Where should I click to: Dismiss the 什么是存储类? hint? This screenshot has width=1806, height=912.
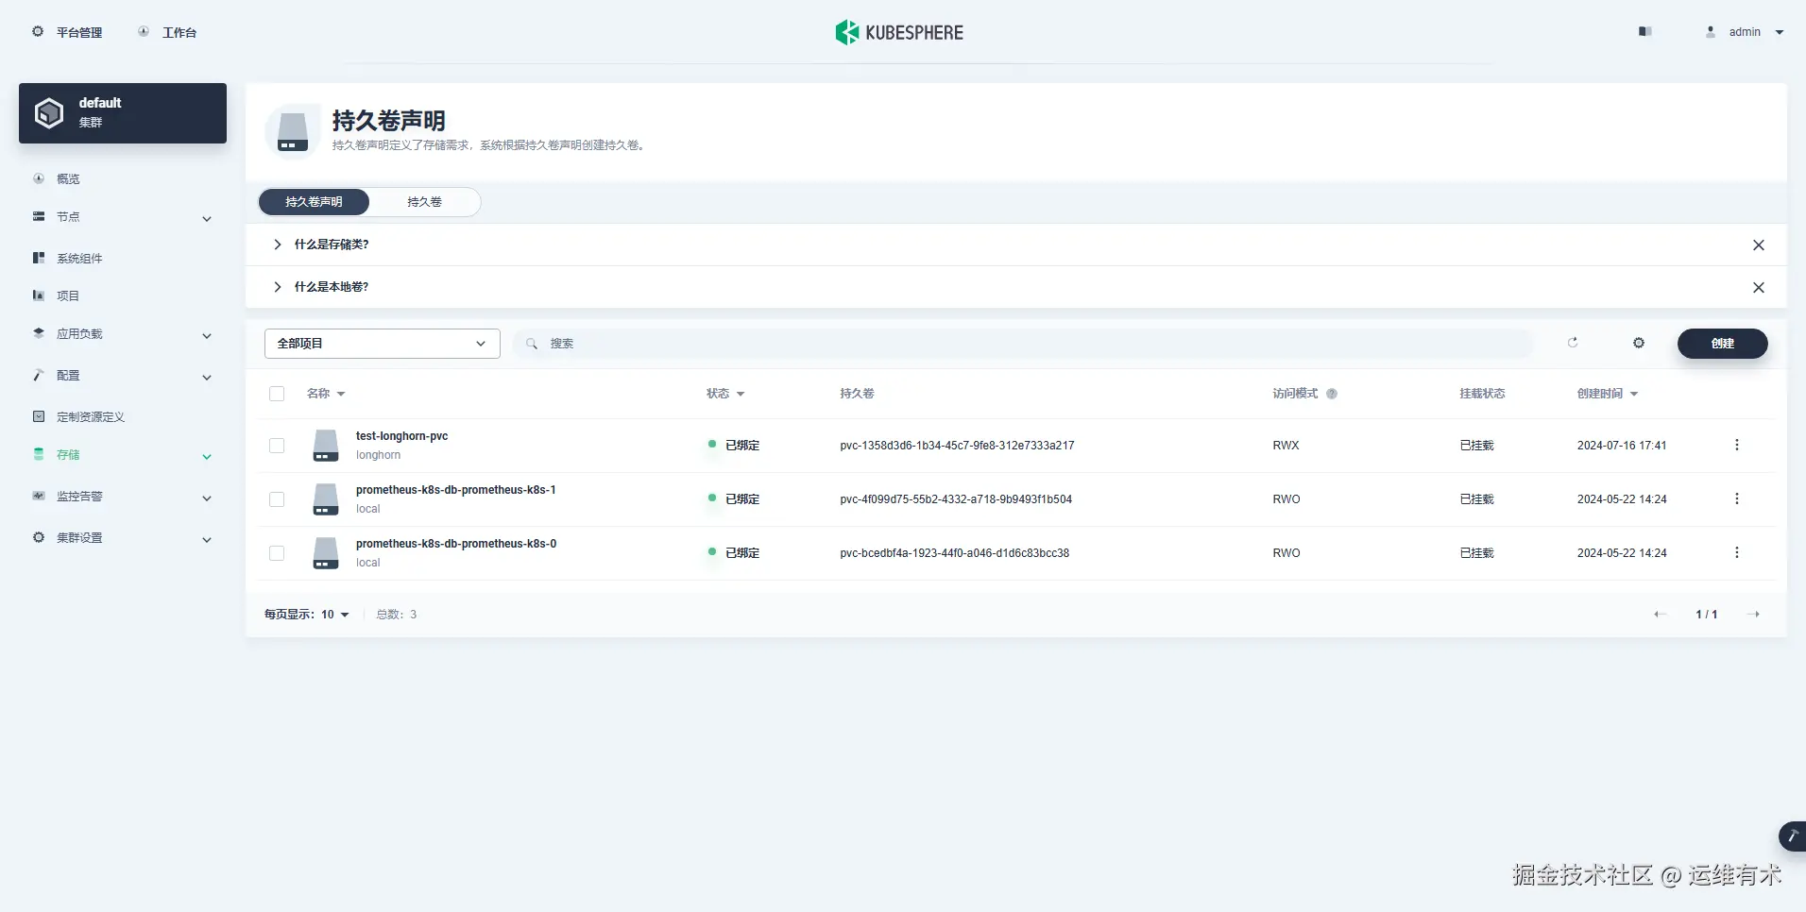tap(1759, 245)
